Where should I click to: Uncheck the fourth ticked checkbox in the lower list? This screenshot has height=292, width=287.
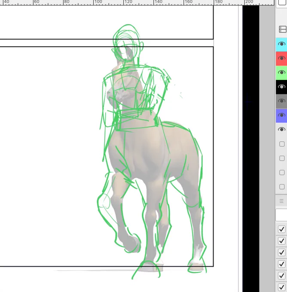tap(281, 264)
